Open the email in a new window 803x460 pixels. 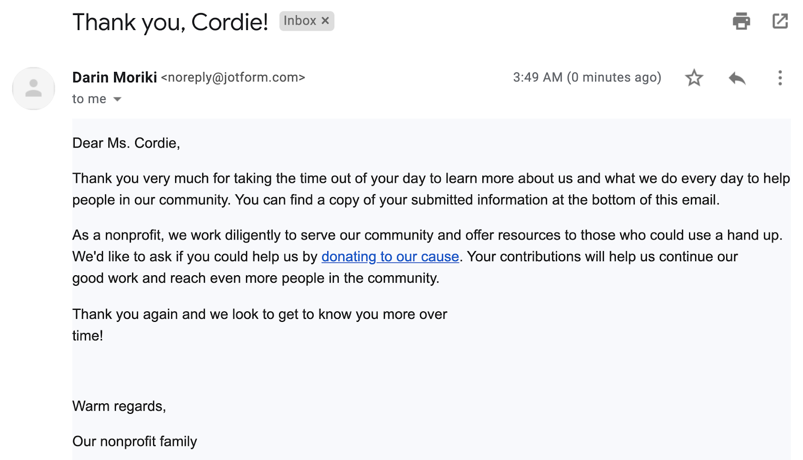(x=780, y=21)
